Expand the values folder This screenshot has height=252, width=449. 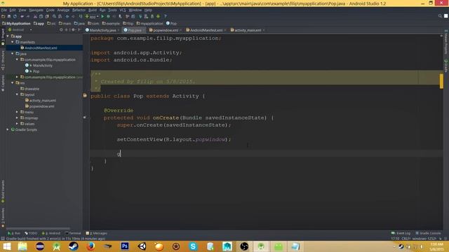17,124
